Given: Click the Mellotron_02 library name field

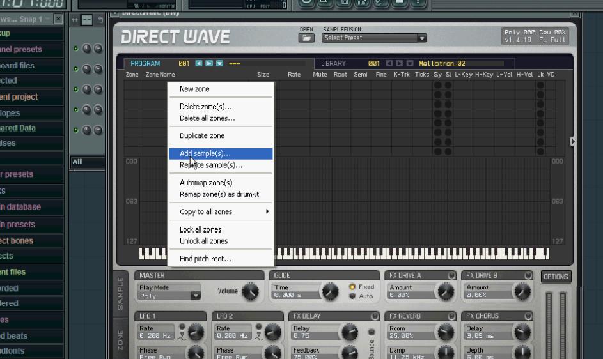Looking at the screenshot, I should [460, 63].
